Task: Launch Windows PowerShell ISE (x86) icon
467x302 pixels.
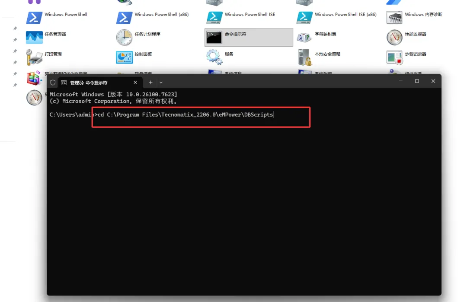Action: 304,18
